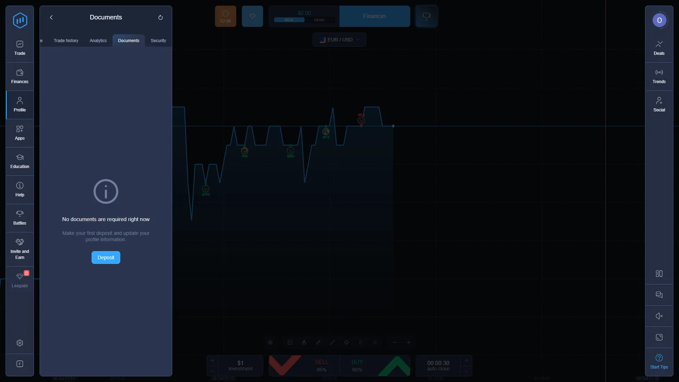Open the trophy icon at top bar
Viewport: 679px width, 382px height.
[426, 16]
